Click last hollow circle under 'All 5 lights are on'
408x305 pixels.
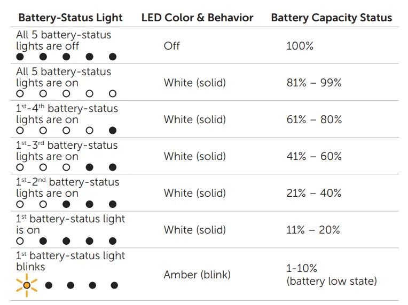tap(113, 93)
